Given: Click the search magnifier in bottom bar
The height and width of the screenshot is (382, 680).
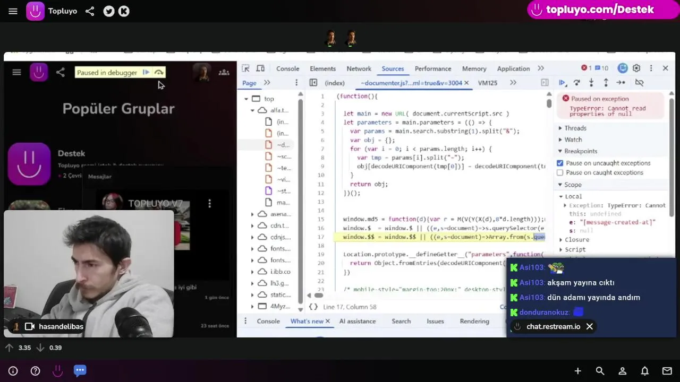Looking at the screenshot, I should [x=600, y=371].
